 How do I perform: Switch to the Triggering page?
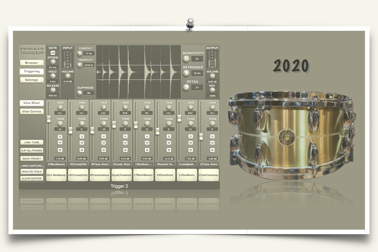[x=31, y=71]
